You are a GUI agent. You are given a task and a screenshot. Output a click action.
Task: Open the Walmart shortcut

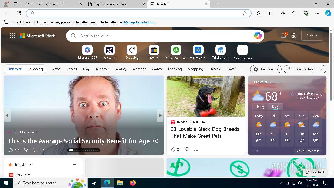[198, 52]
